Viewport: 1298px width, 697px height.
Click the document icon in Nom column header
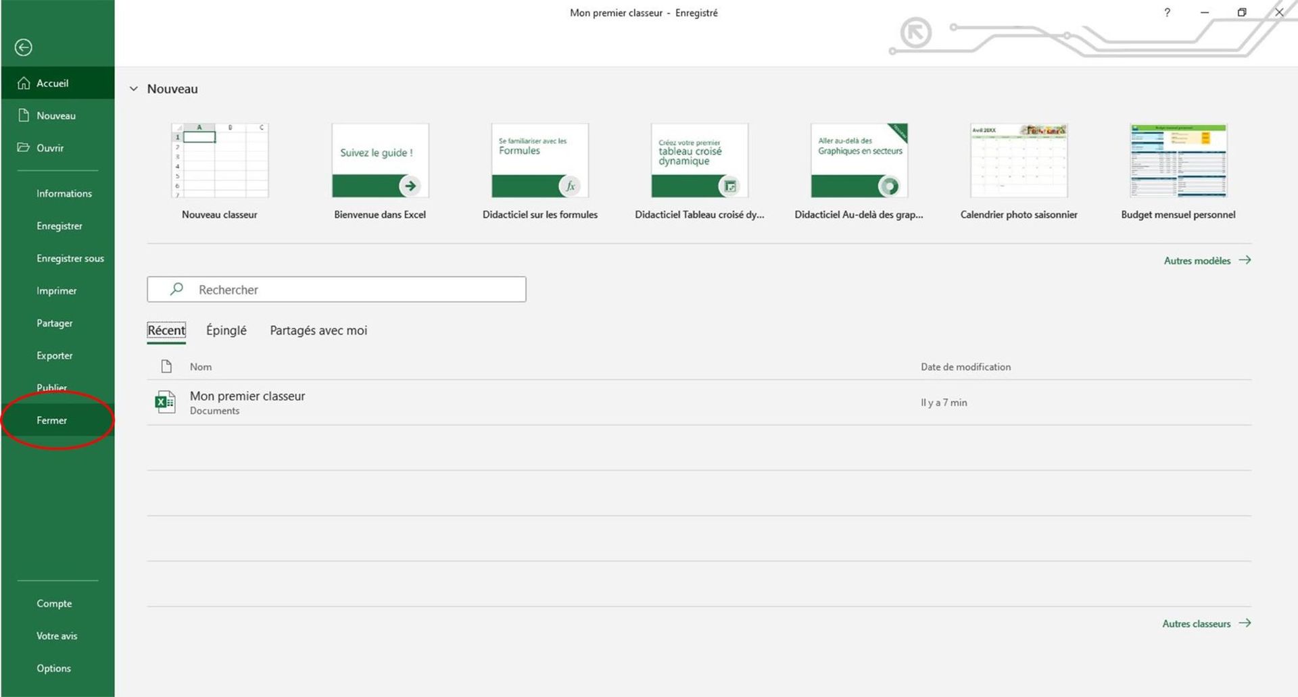[x=166, y=367]
